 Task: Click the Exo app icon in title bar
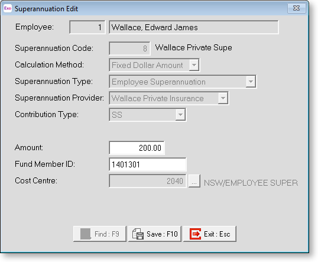(x=8, y=8)
